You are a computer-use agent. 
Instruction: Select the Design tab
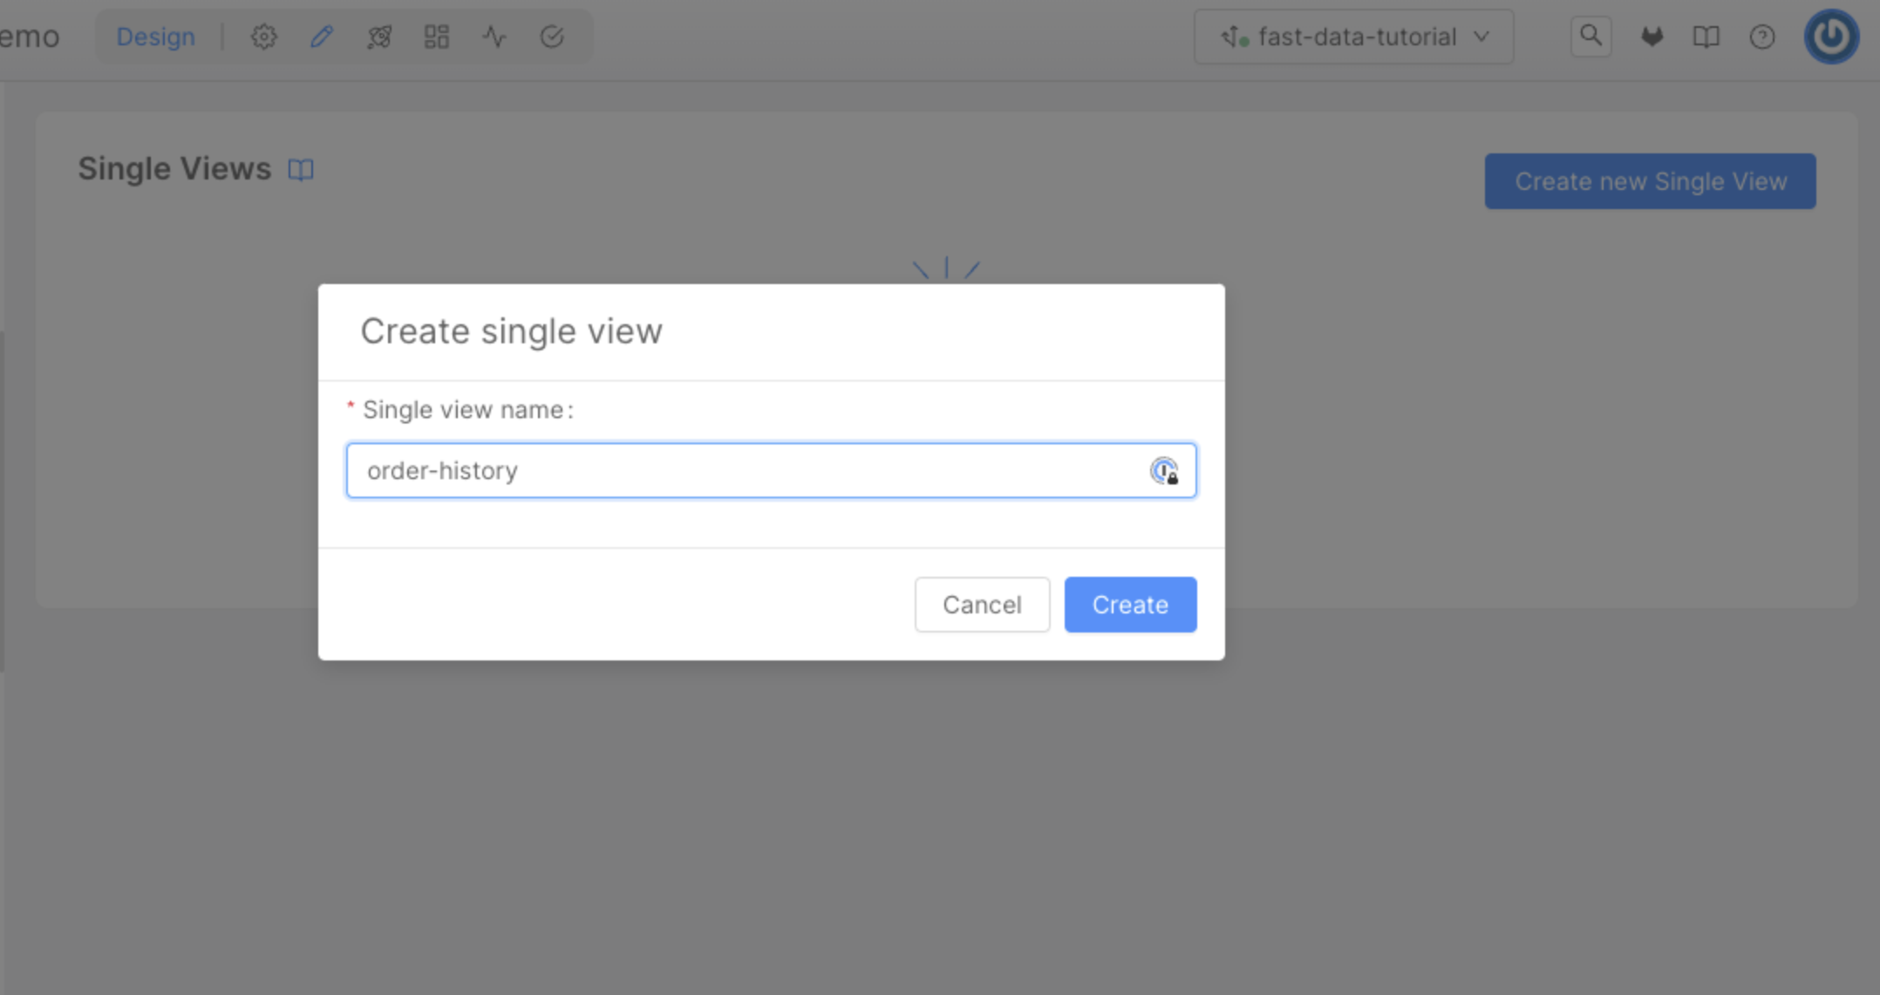pyautogui.click(x=156, y=37)
